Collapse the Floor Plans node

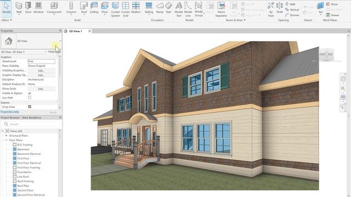click(6, 140)
